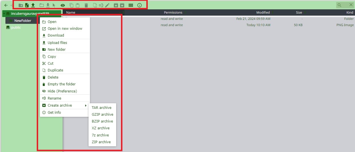Click the 'Folder' kind cell
Screen dimensions: 355x152
[349, 19]
